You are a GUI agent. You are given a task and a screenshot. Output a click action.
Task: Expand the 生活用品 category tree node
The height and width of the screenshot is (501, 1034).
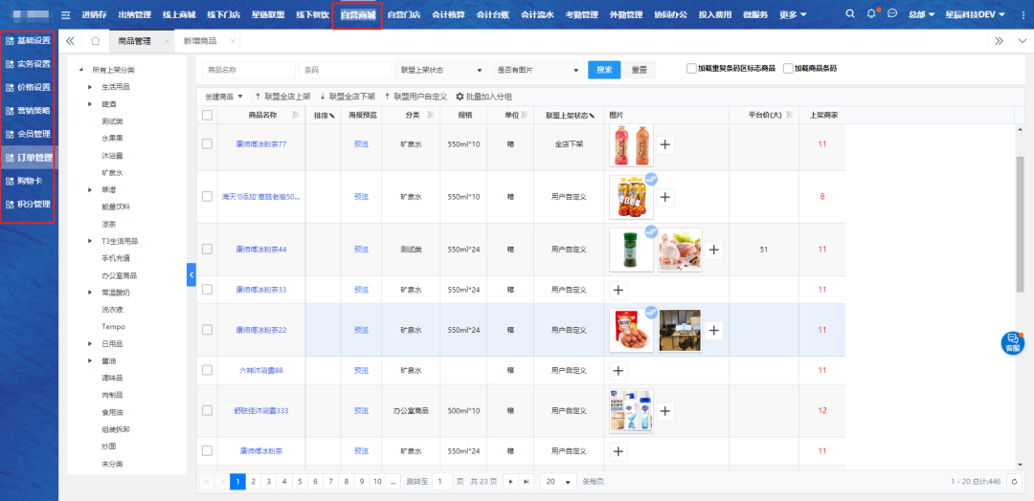click(91, 87)
